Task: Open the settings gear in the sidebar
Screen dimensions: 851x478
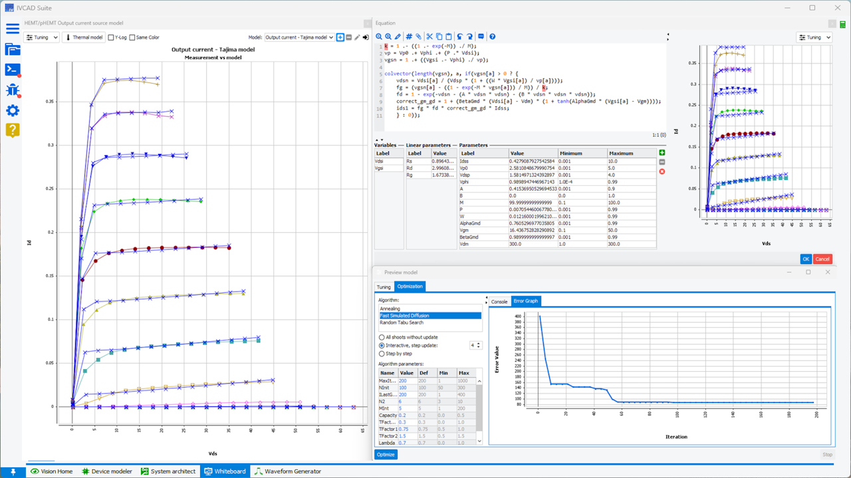Action: pyautogui.click(x=12, y=110)
